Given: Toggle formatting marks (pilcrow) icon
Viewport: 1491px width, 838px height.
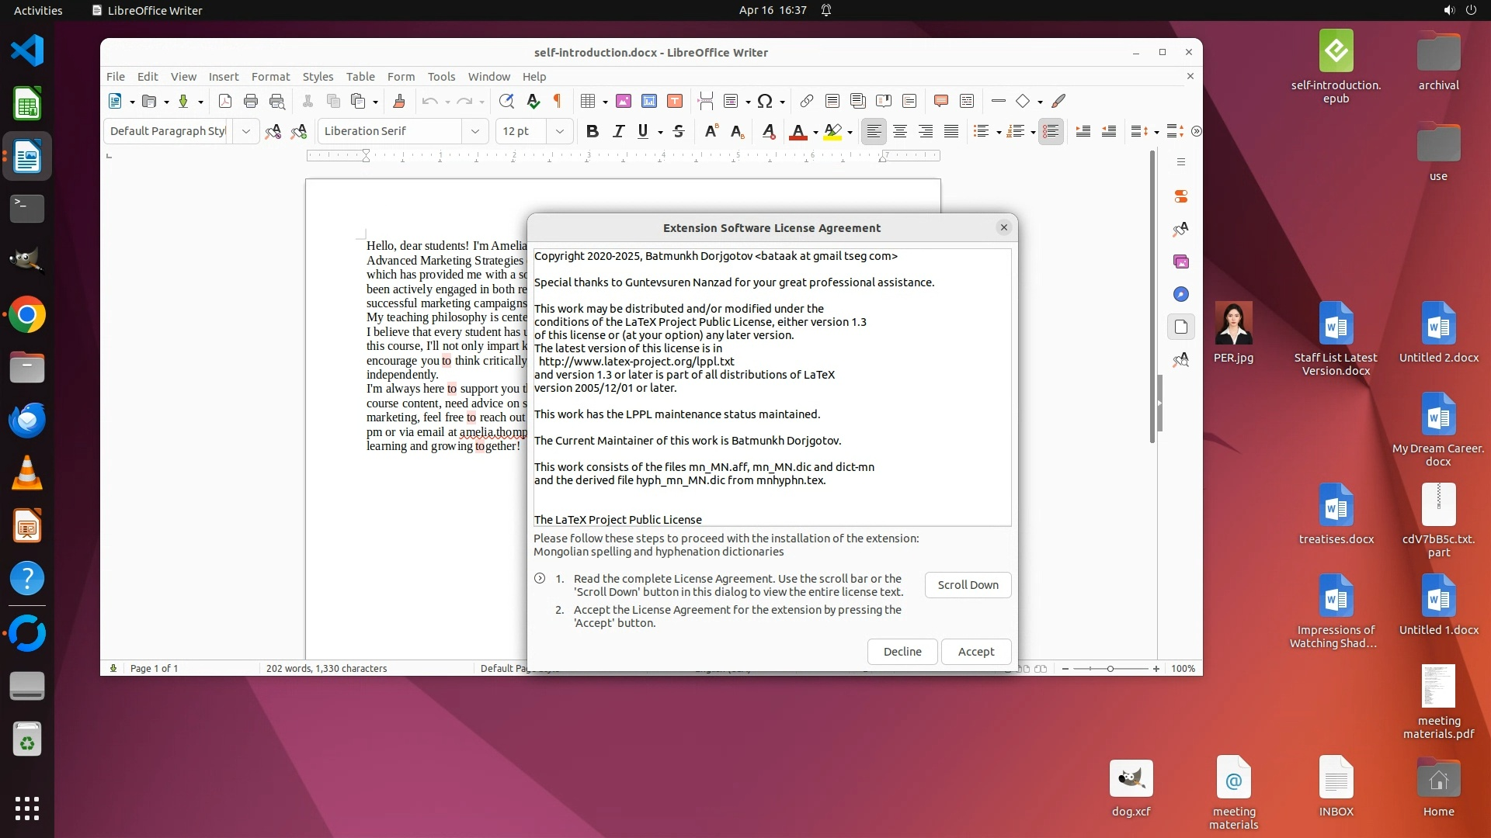Looking at the screenshot, I should click(x=557, y=101).
